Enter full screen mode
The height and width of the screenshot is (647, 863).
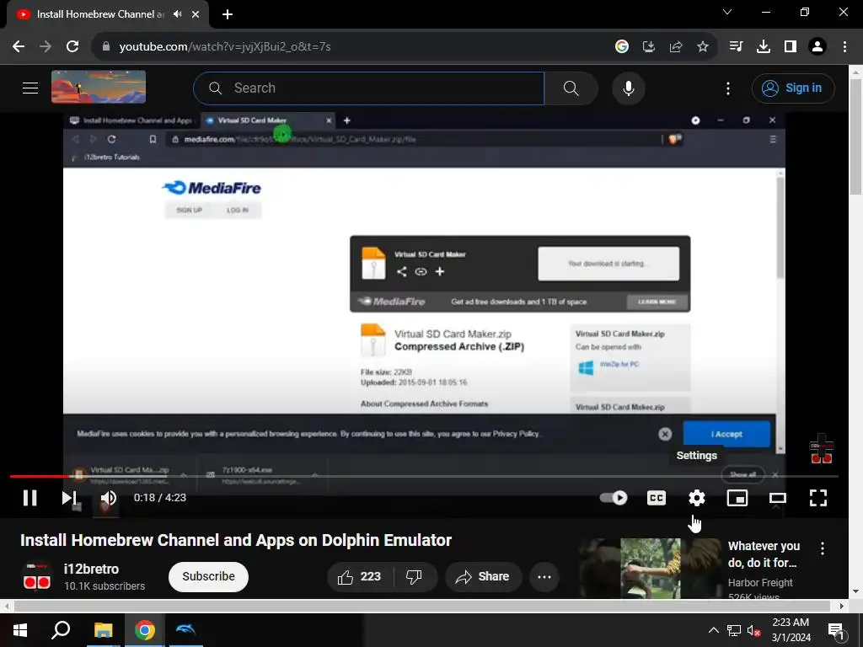[x=818, y=498]
